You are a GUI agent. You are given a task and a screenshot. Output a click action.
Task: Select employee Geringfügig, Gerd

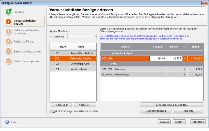(73, 64)
